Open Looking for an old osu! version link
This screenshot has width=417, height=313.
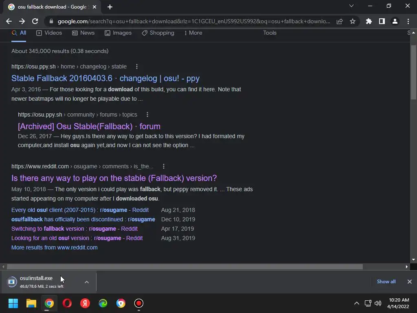[x=77, y=238]
